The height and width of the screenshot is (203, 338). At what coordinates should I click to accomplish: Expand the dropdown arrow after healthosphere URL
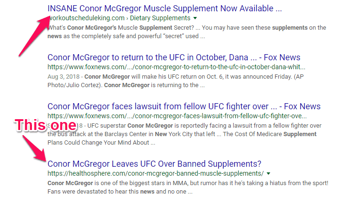268,174
